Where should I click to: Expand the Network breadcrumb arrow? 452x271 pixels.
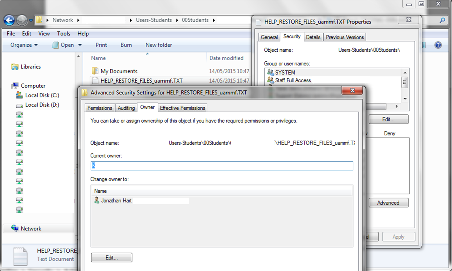click(x=78, y=20)
